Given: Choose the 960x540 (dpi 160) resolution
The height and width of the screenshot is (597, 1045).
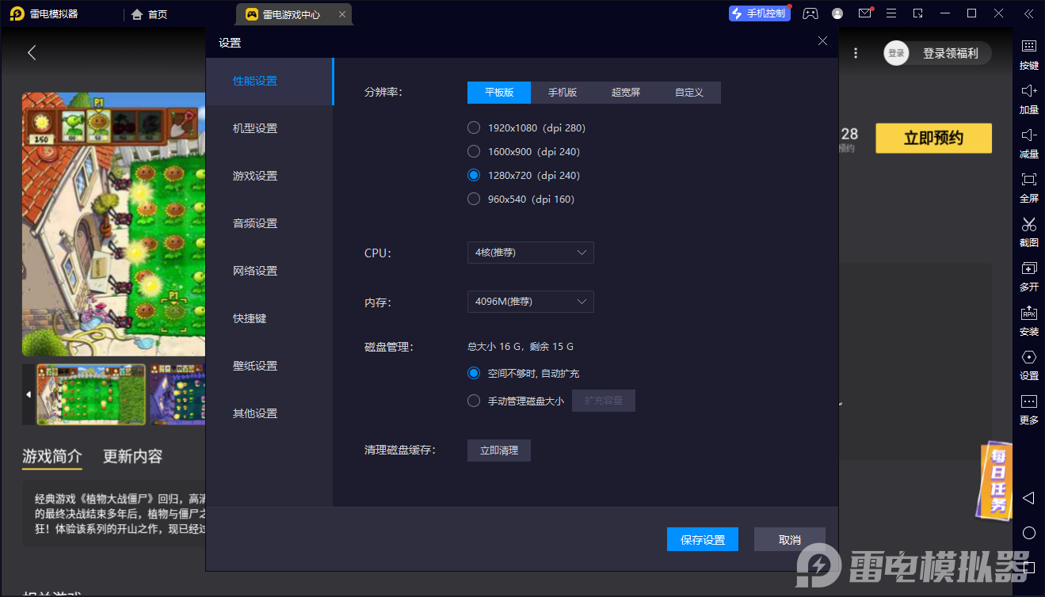Looking at the screenshot, I should (x=474, y=199).
